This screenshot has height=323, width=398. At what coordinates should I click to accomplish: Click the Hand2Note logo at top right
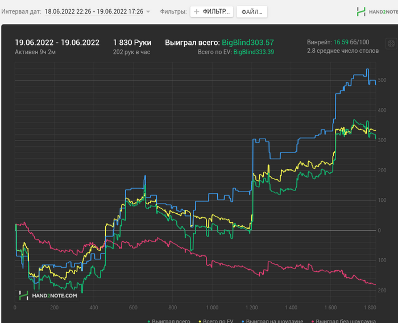click(x=377, y=12)
